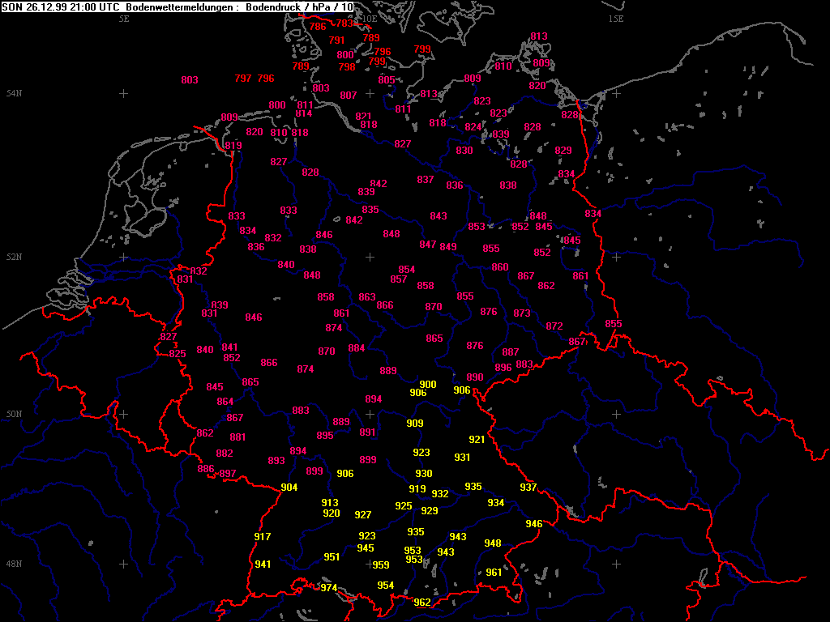Screen dimensions: 830x622
Task: Click the 48N latitude label
Action: (x=14, y=564)
